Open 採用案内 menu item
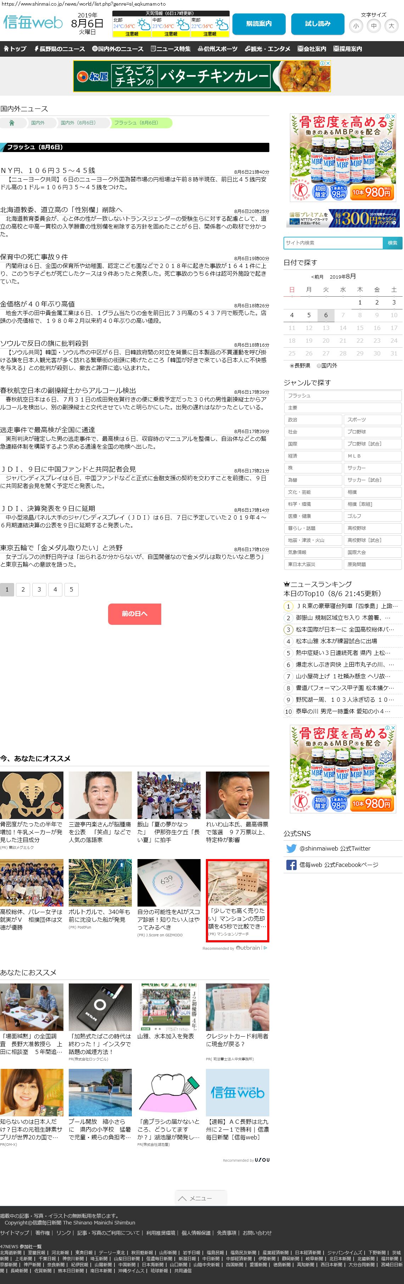 pos(348,49)
